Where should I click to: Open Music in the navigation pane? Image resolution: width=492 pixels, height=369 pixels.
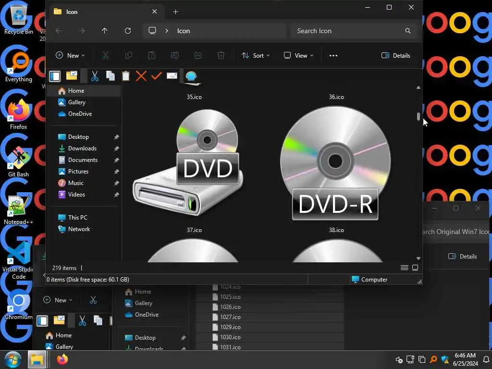84,183
